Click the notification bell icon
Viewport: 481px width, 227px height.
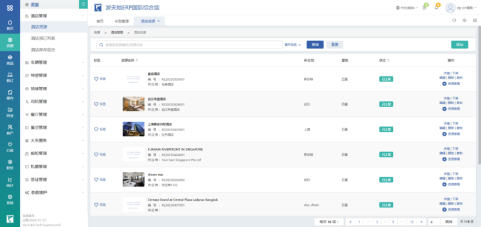point(437,7)
